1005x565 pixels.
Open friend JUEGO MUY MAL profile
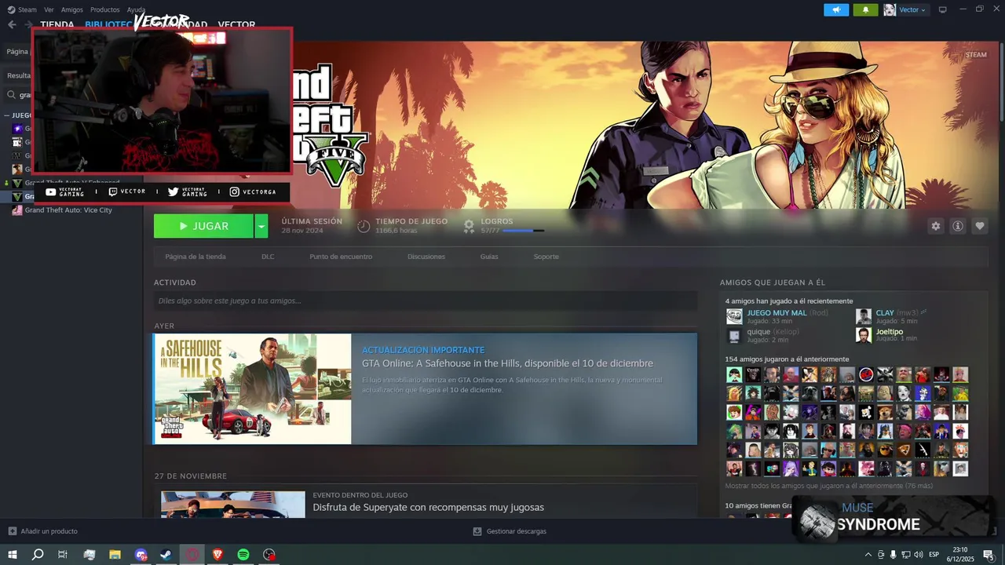777,313
